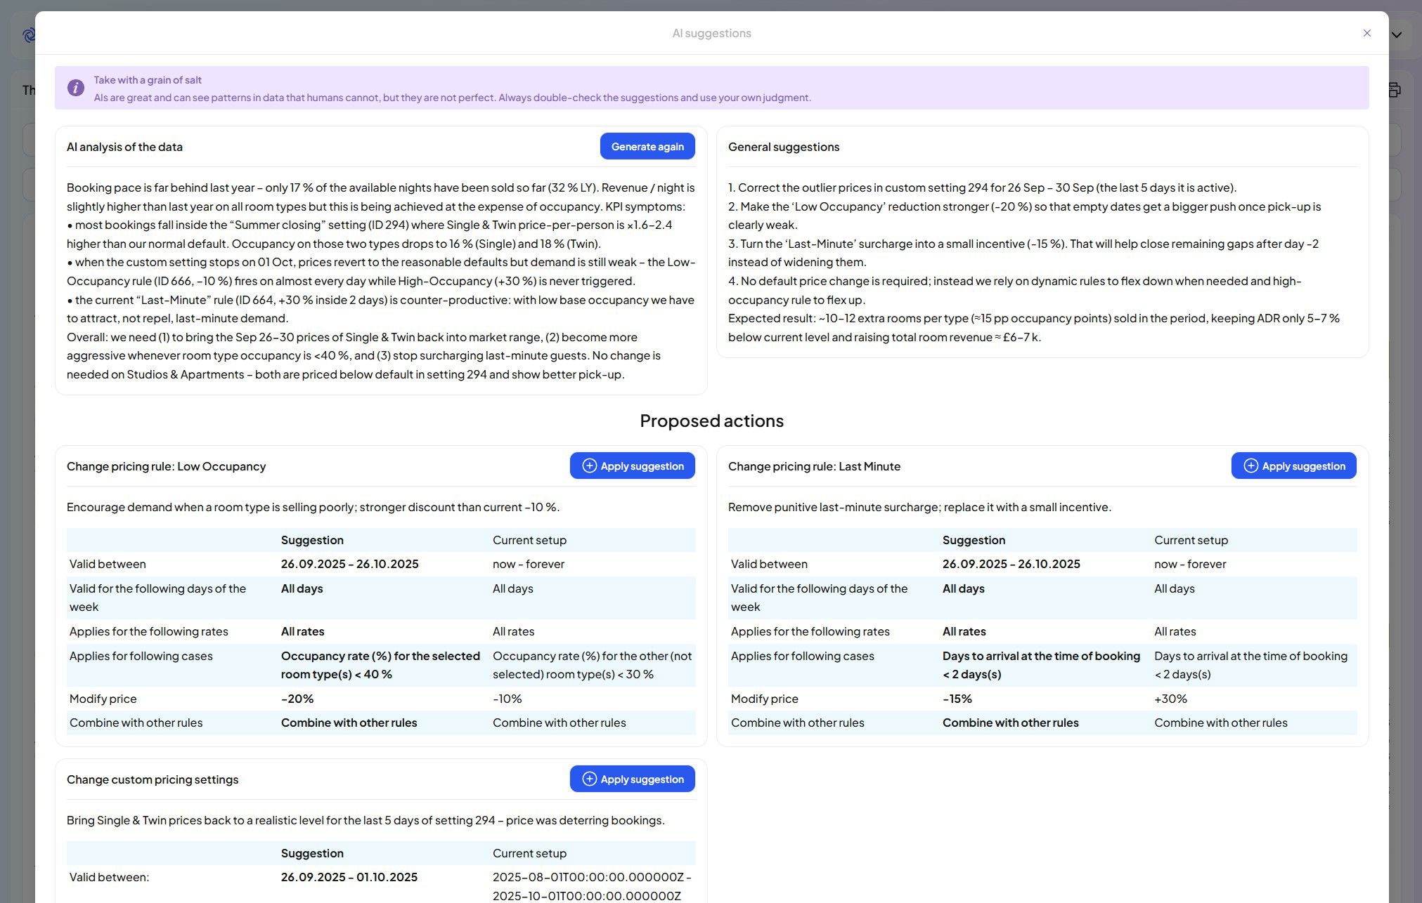Click the 'AI suggestions' dialog title
Screen dimensions: 1422x903
[x=711, y=33]
